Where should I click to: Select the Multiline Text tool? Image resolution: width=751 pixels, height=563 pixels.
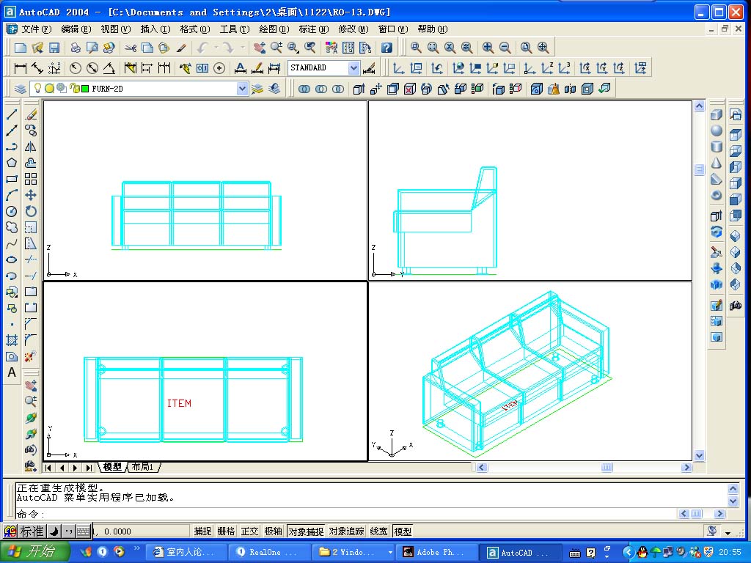pos(12,372)
